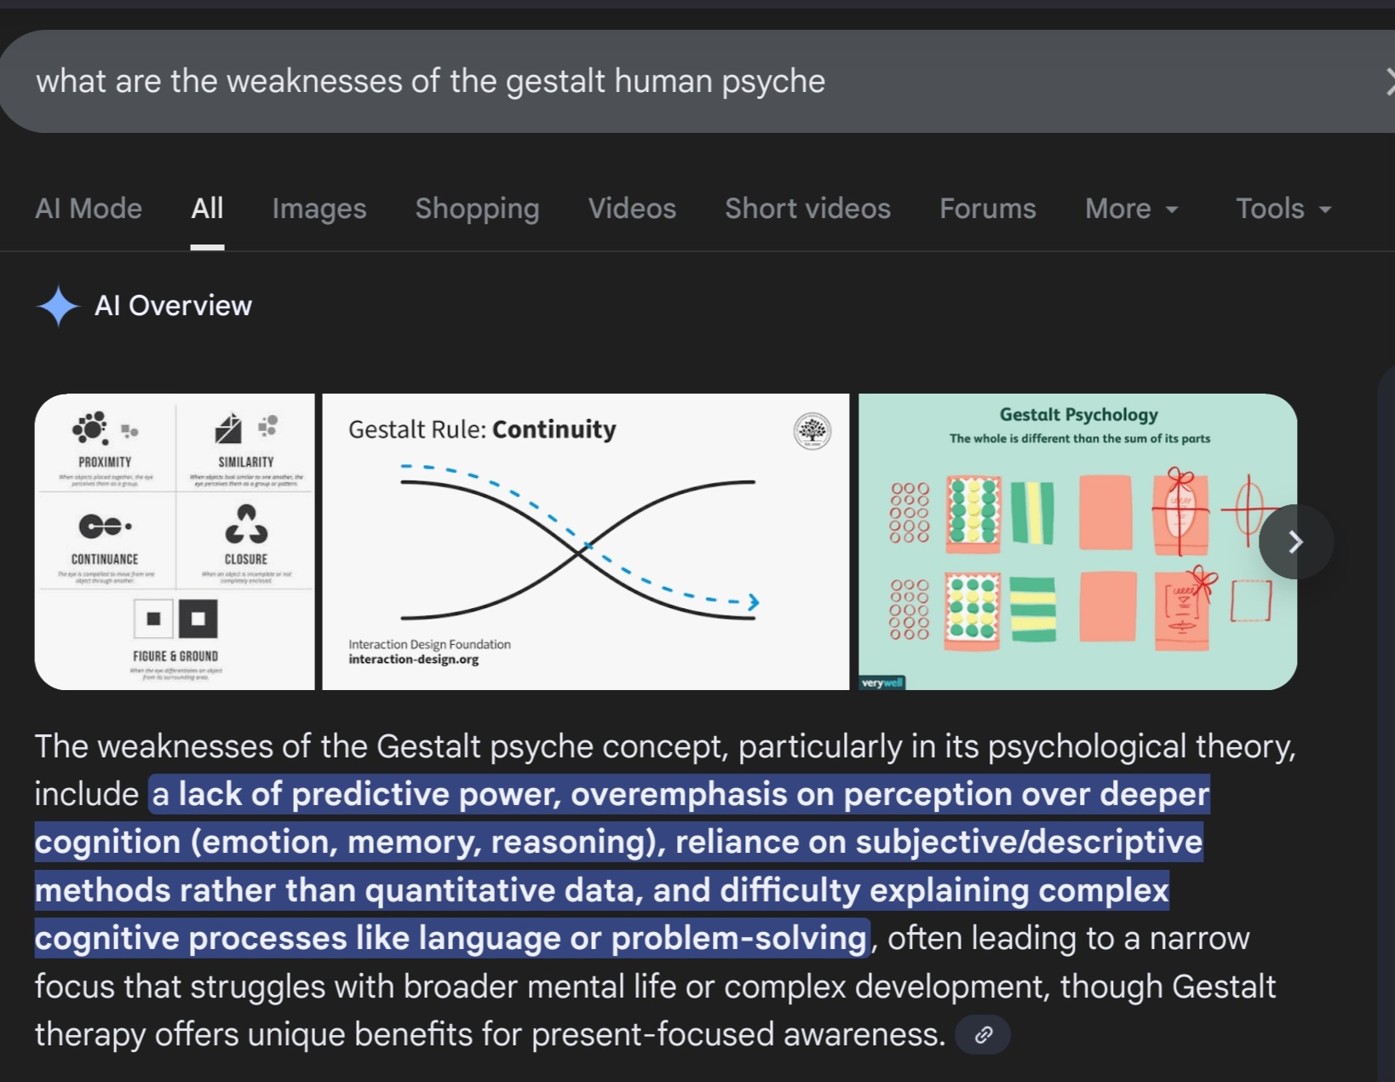View the Forums results tab
Viewport: 1395px width, 1082px height.
[x=988, y=209]
